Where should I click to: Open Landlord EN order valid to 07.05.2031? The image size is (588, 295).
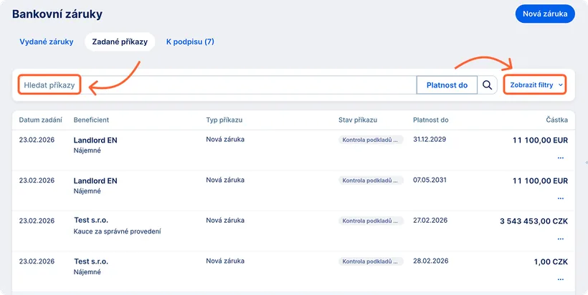click(293, 190)
